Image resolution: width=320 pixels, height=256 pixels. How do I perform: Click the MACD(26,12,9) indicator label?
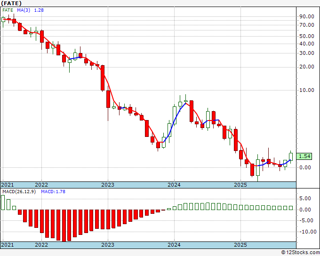pyautogui.click(x=19, y=192)
